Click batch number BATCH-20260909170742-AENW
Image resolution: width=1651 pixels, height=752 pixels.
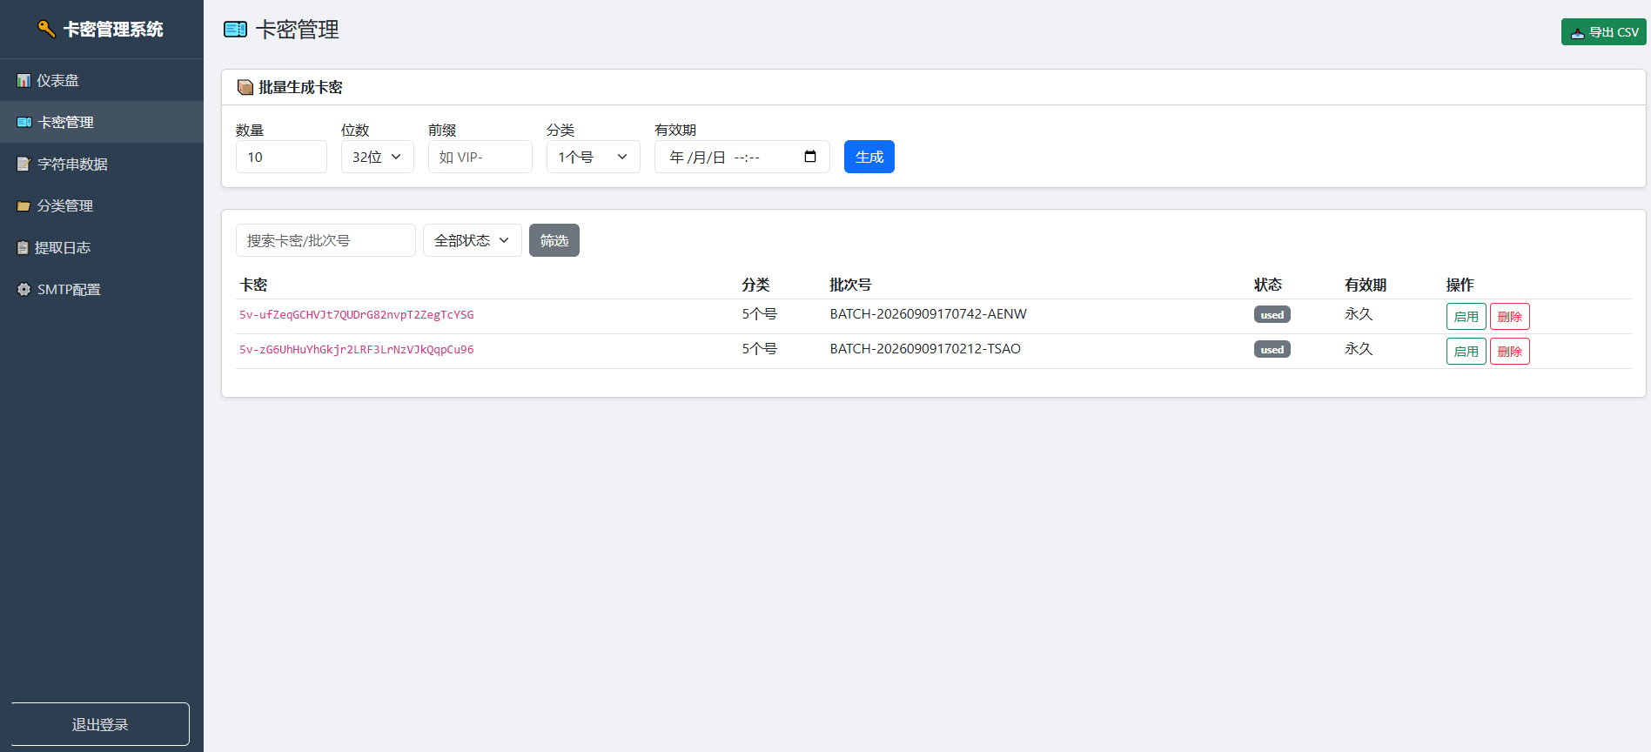coord(929,313)
